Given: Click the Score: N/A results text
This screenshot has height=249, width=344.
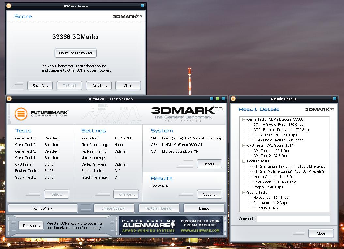Looking at the screenshot, I should (x=159, y=186).
